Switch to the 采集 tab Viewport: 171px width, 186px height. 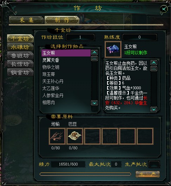[26, 20]
